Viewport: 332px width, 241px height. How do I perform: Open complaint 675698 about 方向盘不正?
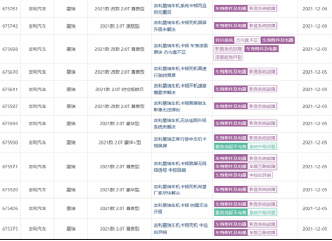point(181,49)
